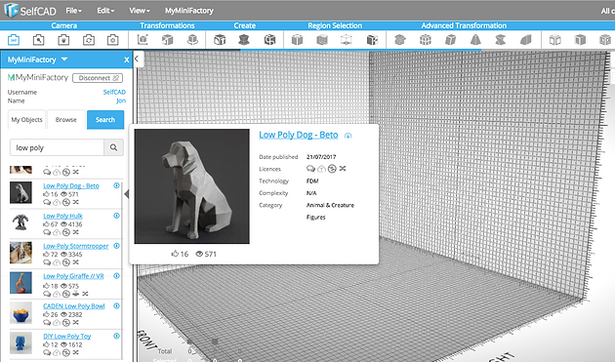Open MyMiniFactory in the top menu bar
This screenshot has width=615, height=362.
click(189, 11)
